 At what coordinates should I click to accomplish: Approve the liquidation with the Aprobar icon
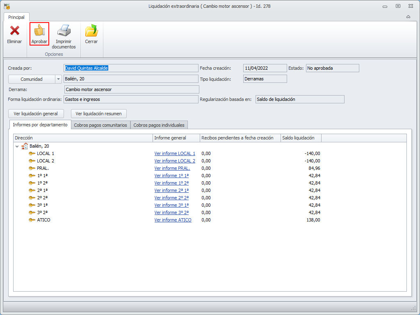(39, 31)
